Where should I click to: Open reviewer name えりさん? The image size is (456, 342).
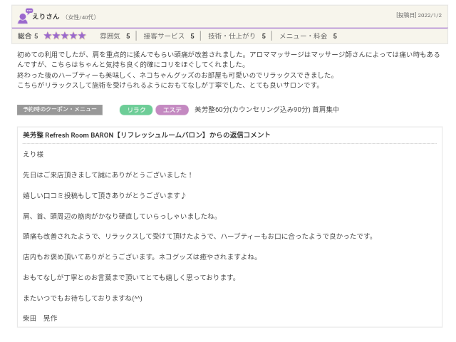(x=46, y=16)
